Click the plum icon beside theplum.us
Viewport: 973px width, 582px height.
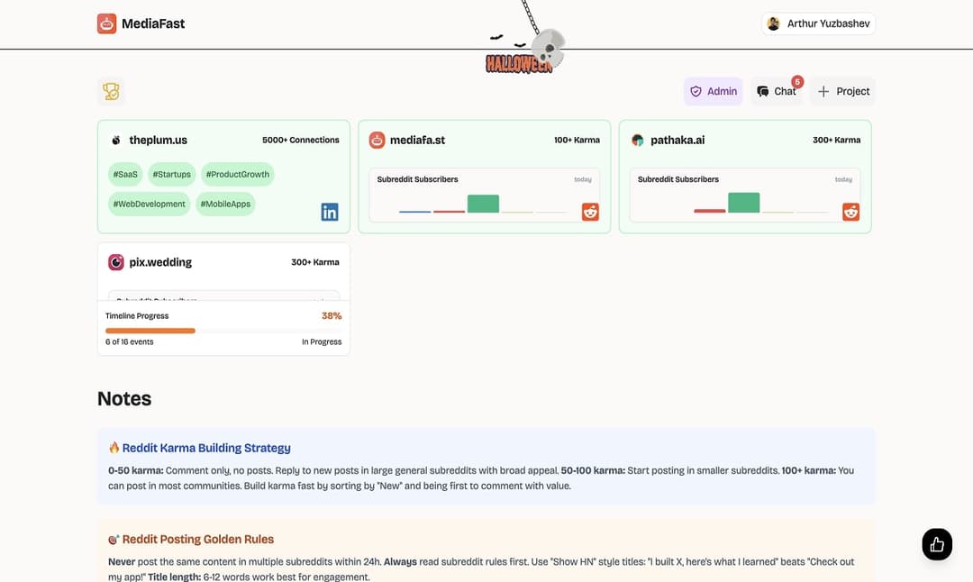click(x=114, y=140)
